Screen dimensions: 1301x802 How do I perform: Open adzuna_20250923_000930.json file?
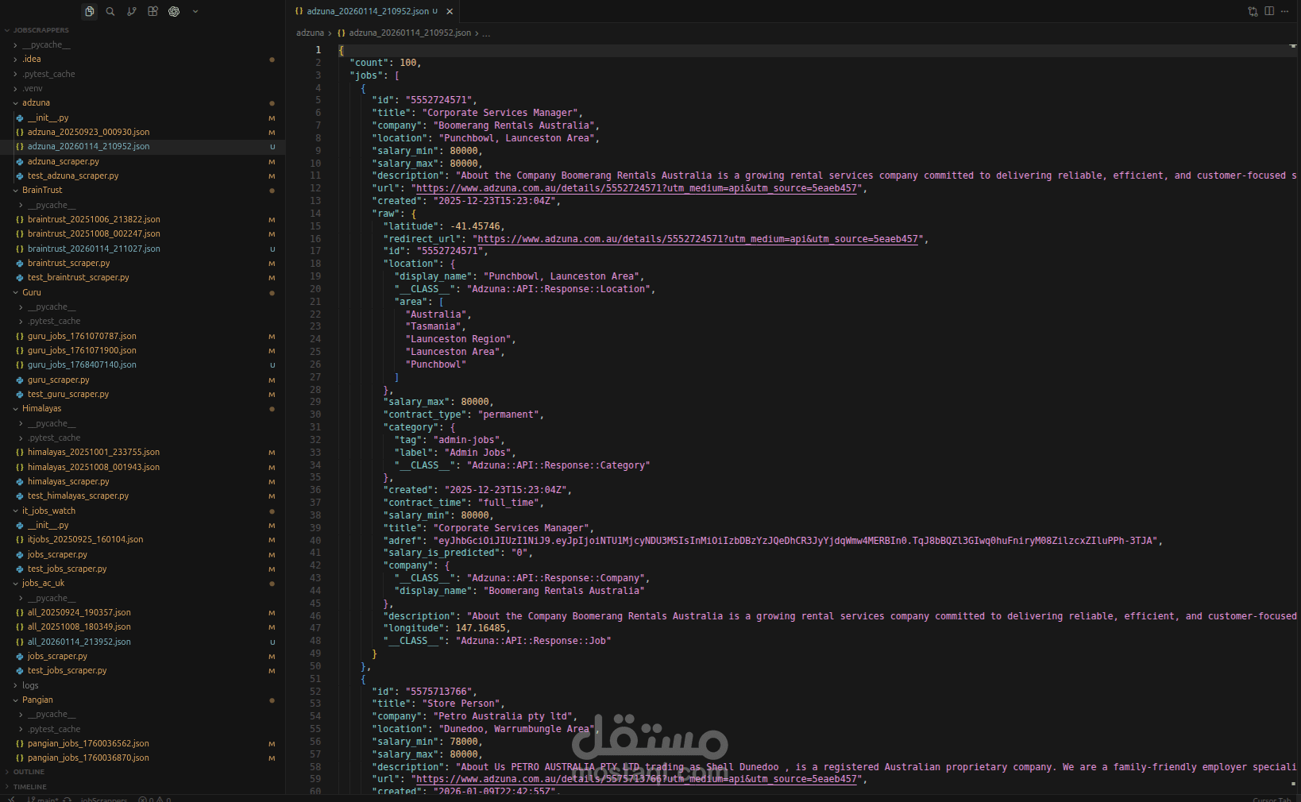[88, 132]
